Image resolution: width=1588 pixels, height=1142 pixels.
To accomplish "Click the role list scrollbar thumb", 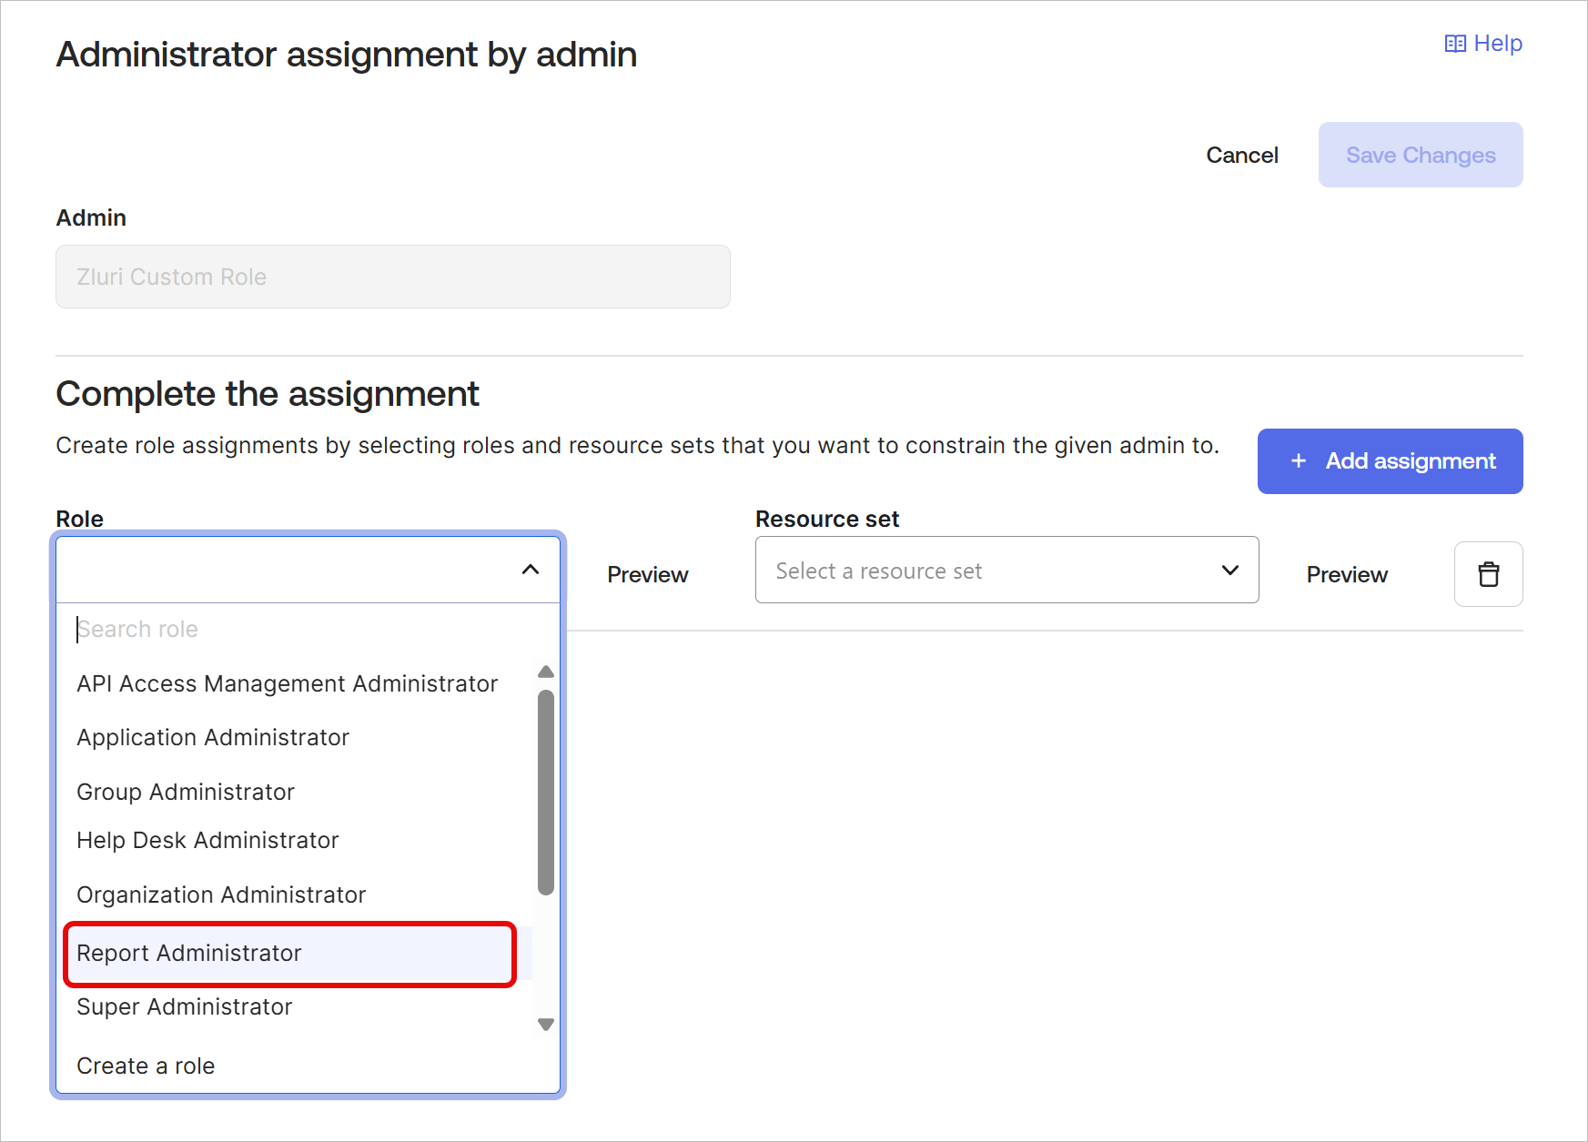I will 546,793.
